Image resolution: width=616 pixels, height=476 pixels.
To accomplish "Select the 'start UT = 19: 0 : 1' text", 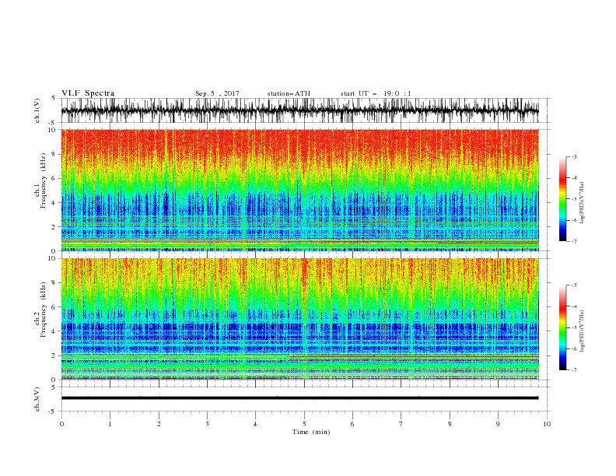I will (x=376, y=93).
